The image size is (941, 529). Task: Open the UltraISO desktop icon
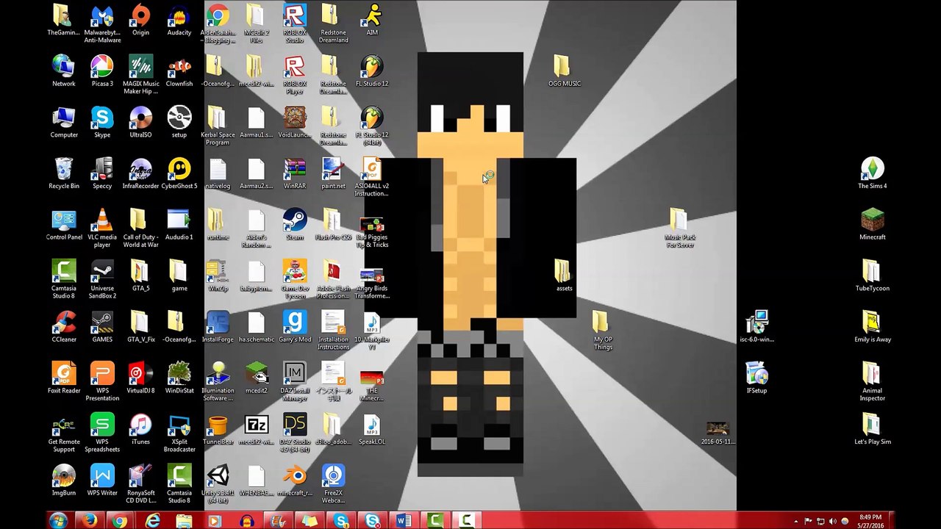(140, 122)
